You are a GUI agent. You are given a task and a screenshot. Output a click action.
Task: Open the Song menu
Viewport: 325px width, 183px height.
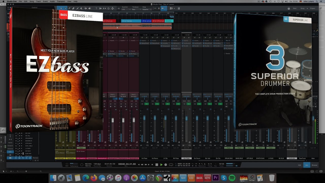[32, 1]
